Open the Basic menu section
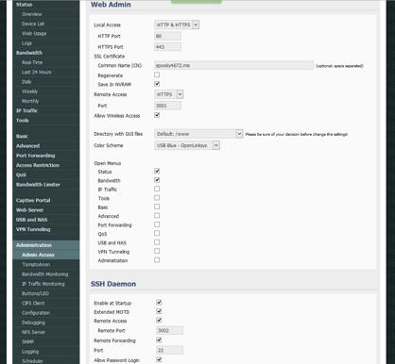The width and height of the screenshot is (395, 364). (x=22, y=136)
